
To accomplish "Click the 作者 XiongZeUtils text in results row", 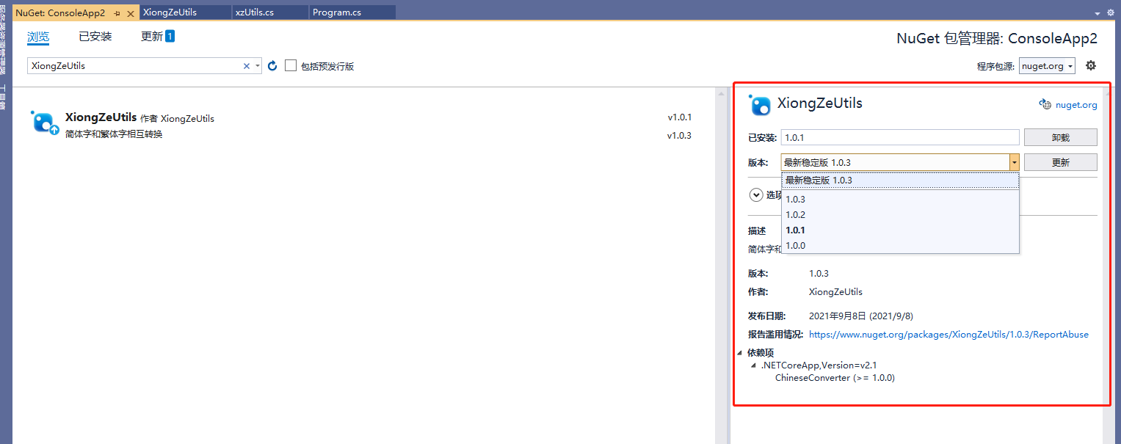I will tap(177, 118).
